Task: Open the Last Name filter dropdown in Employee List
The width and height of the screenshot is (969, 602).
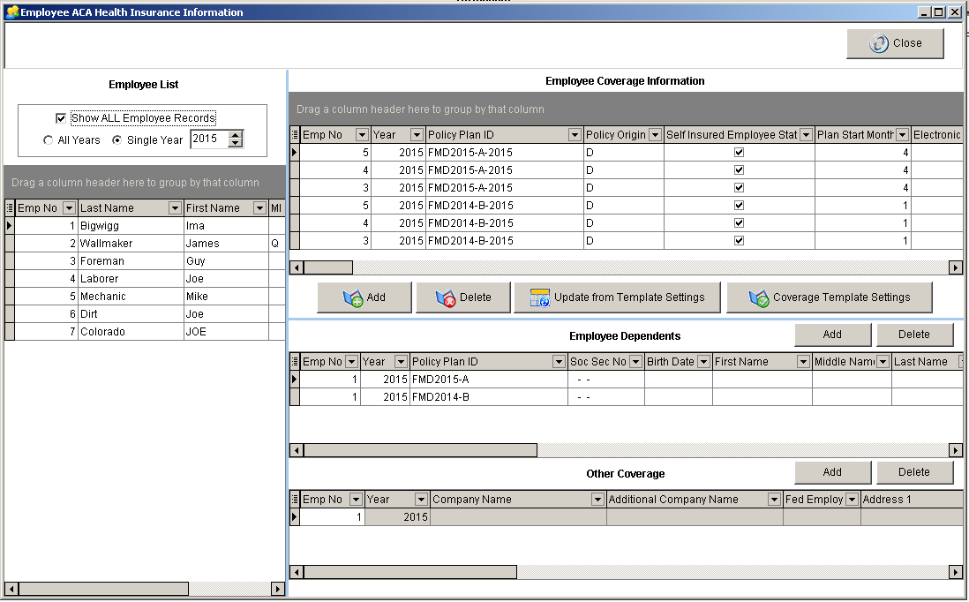Action: 175,208
